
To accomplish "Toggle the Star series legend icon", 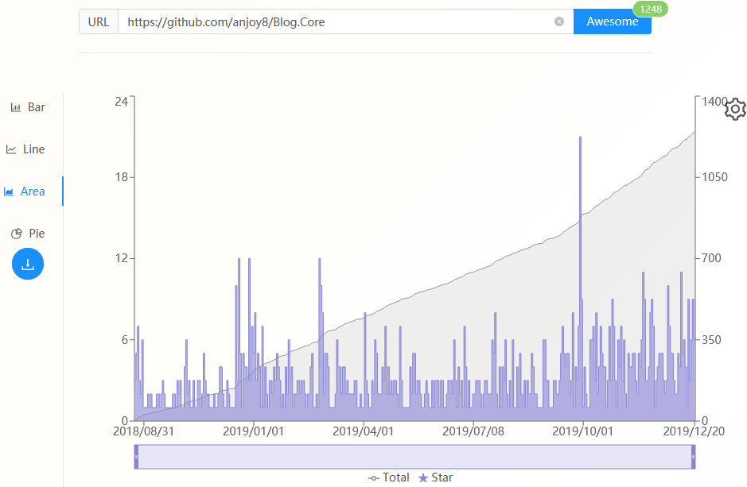I will click(x=423, y=478).
